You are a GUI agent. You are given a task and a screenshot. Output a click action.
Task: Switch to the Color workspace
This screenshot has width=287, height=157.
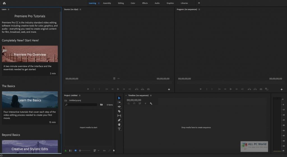click(133, 3)
